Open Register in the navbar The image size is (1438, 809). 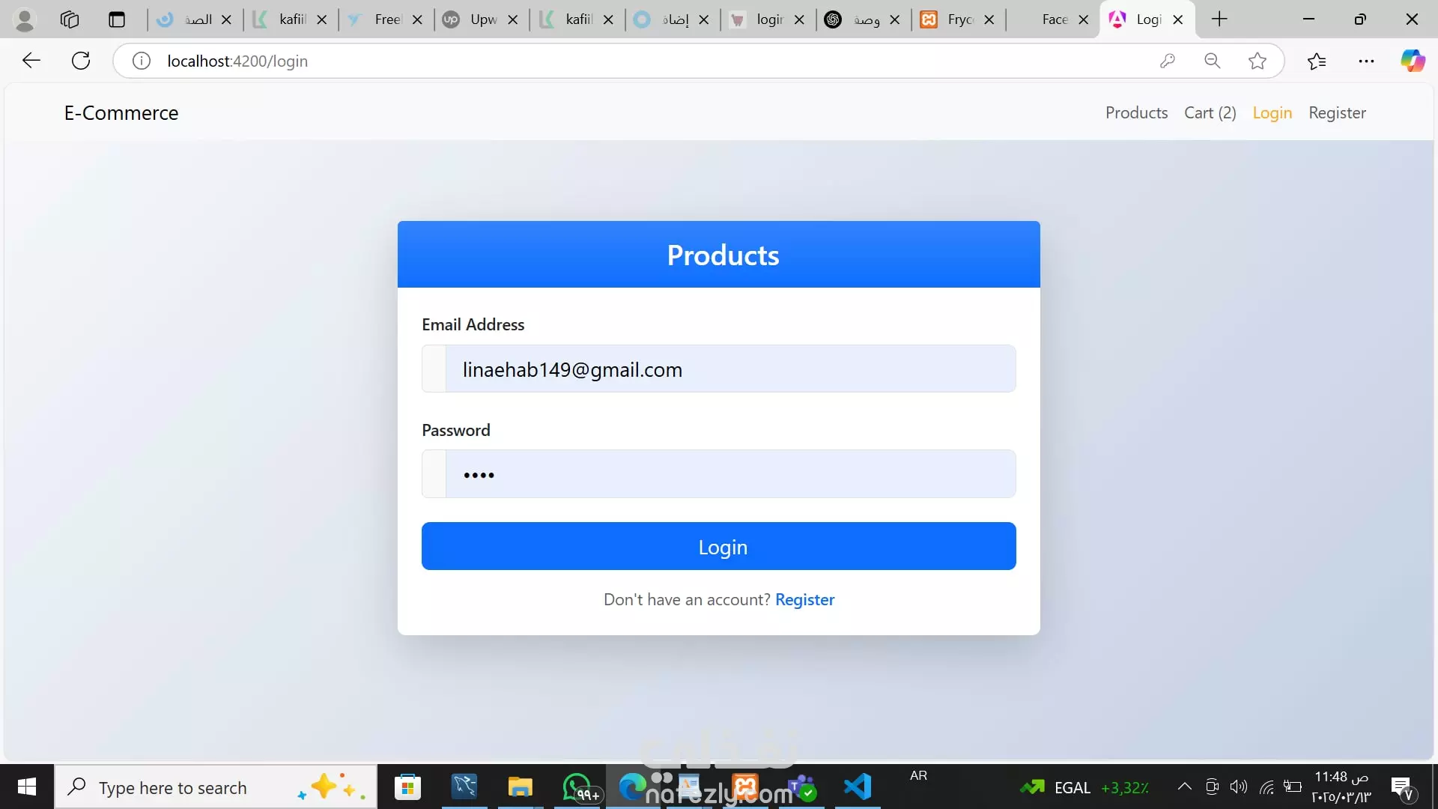pos(1337,113)
